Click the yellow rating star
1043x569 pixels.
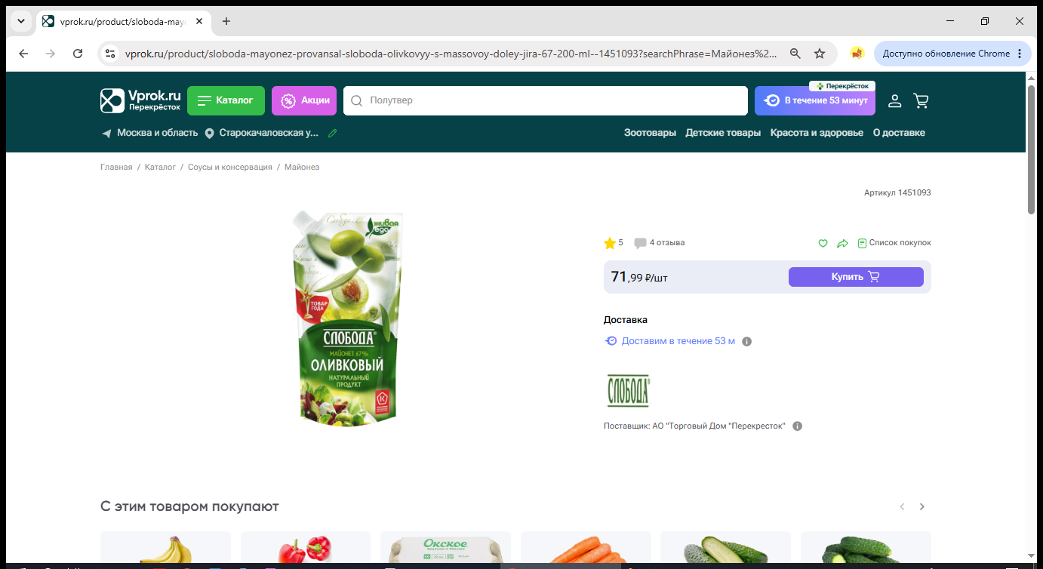610,243
